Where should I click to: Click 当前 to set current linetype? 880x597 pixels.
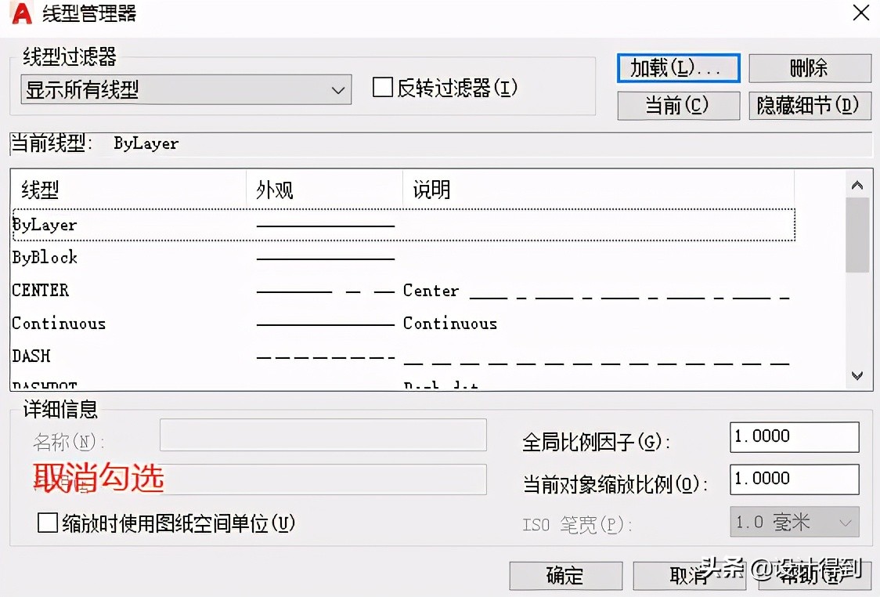tap(678, 105)
